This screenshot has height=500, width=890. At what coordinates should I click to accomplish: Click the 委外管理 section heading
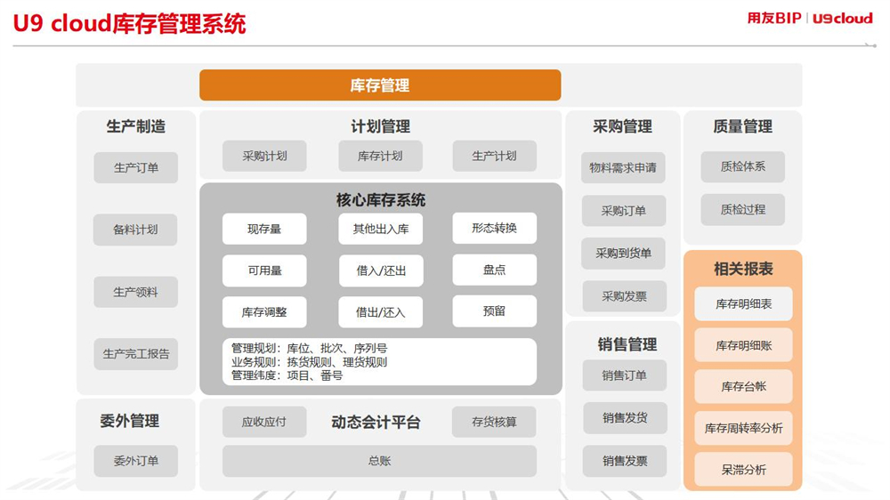point(129,421)
